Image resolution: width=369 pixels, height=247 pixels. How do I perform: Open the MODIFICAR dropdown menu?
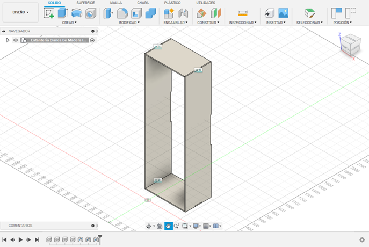(x=129, y=23)
